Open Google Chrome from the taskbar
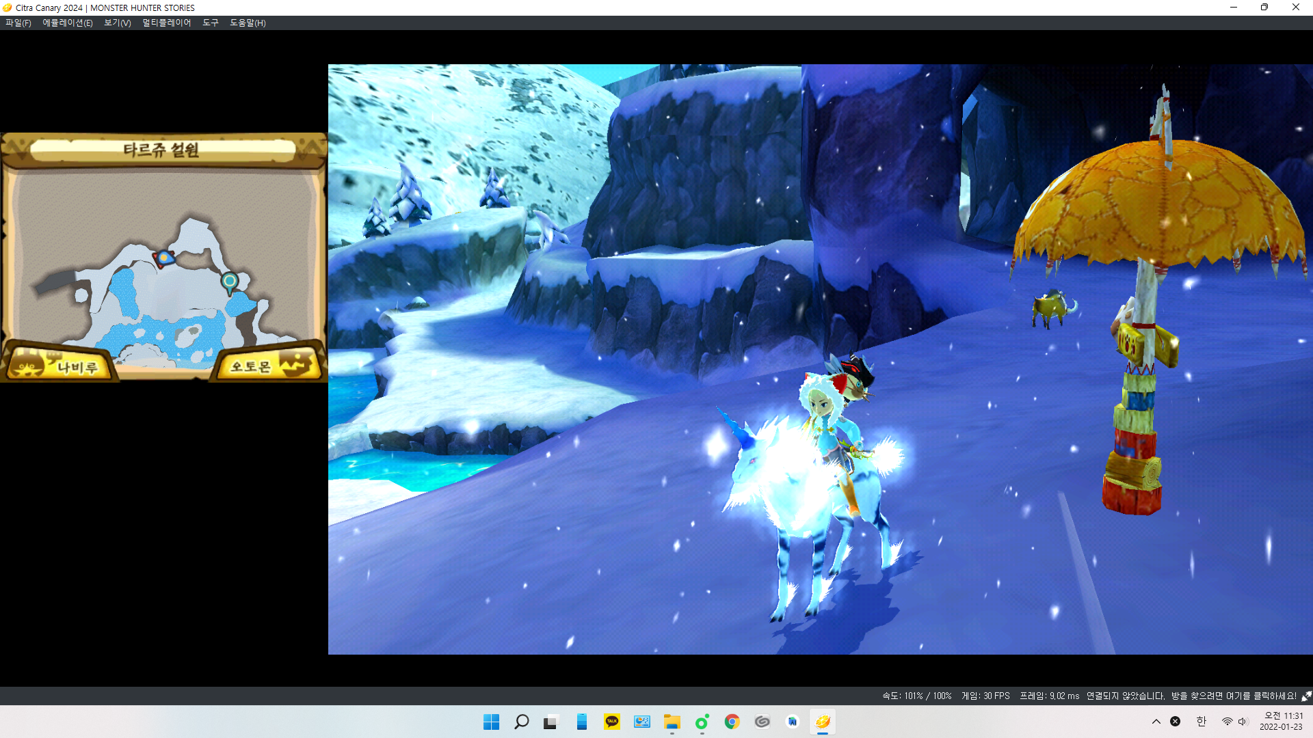The image size is (1313, 738). pyautogui.click(x=732, y=722)
